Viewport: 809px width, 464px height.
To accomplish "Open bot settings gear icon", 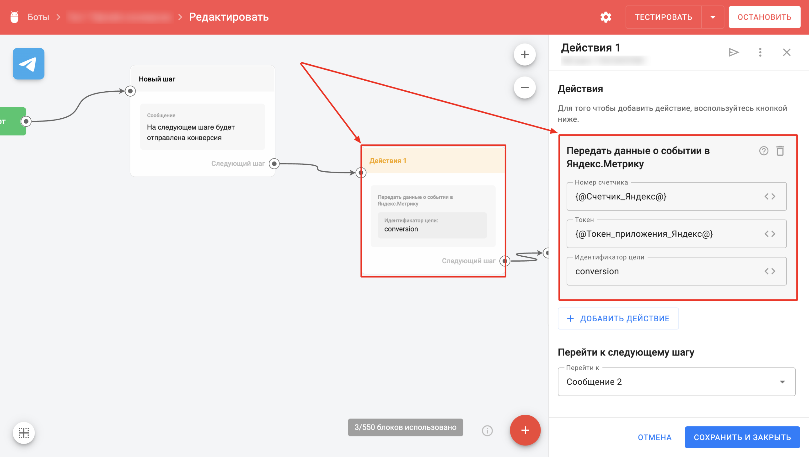I will 606,17.
